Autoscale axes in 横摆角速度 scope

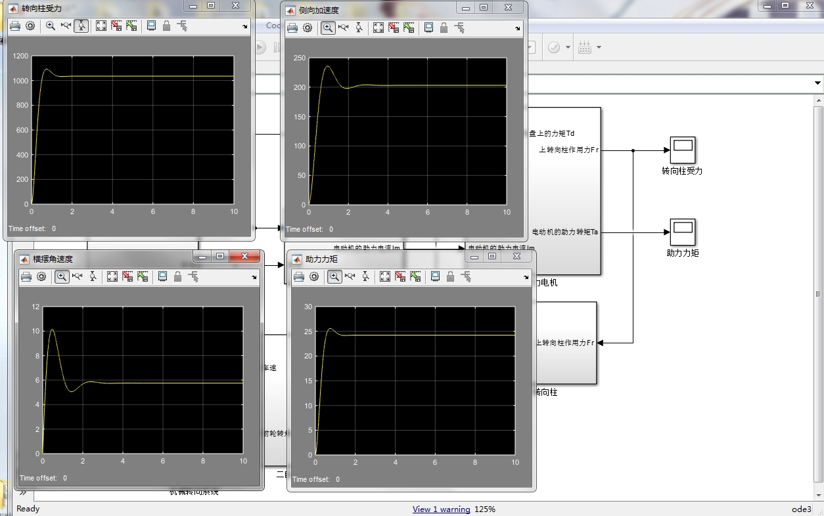pos(112,276)
